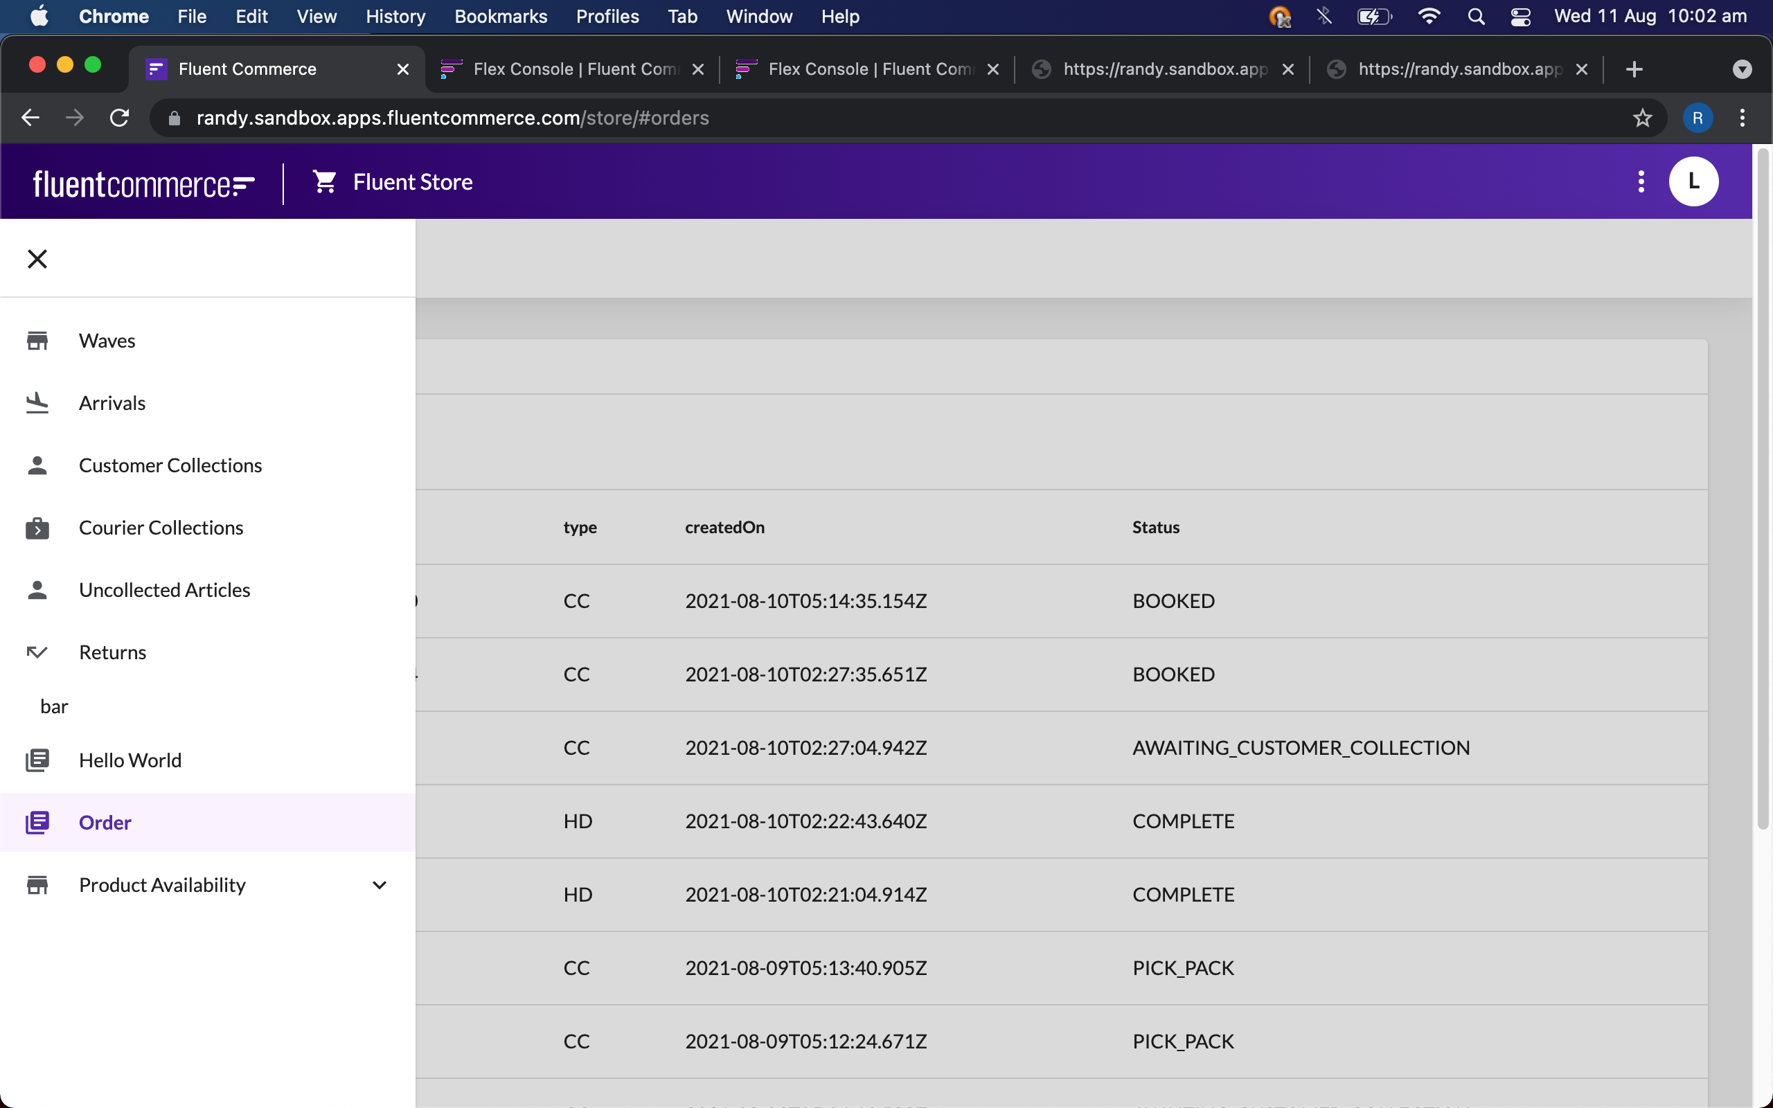Click the Courier Collections bag icon
This screenshot has width=1773, height=1108.
click(x=37, y=528)
